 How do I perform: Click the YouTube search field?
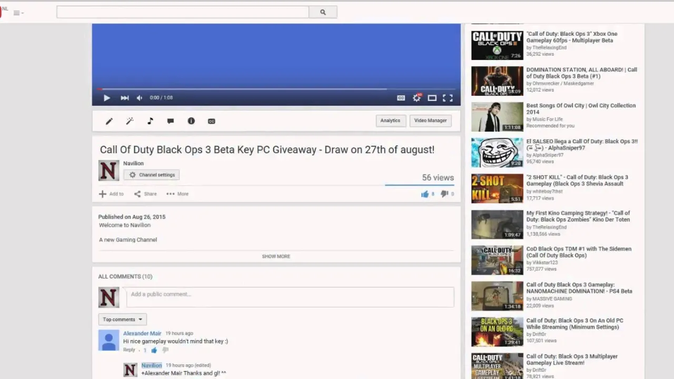[x=183, y=12]
